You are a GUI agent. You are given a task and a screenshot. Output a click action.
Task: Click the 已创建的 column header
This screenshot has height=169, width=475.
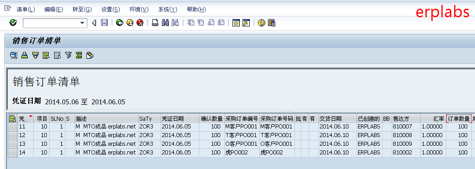point(369,118)
